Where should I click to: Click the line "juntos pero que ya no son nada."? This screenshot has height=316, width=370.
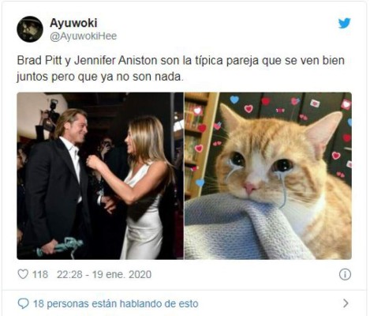coord(100,77)
